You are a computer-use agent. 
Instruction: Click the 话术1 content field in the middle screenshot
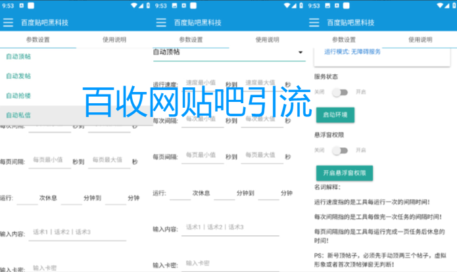230,229
